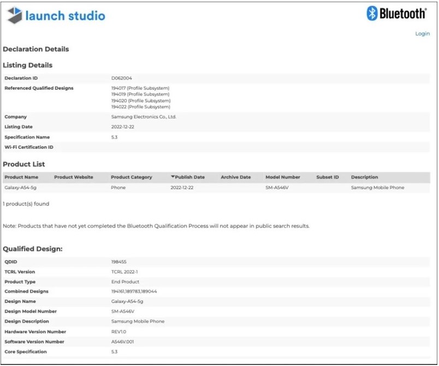The height and width of the screenshot is (366, 439).
Task: Click the Declaration ID value D062004
Action: [121, 78]
